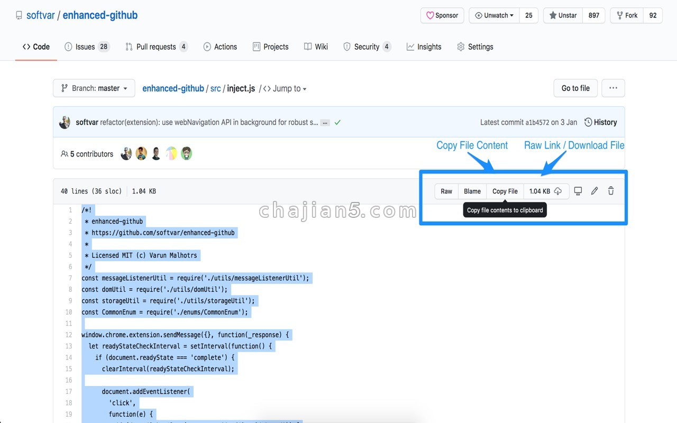Click the first contributor avatar
This screenshot has height=423, width=677.
pos(126,154)
